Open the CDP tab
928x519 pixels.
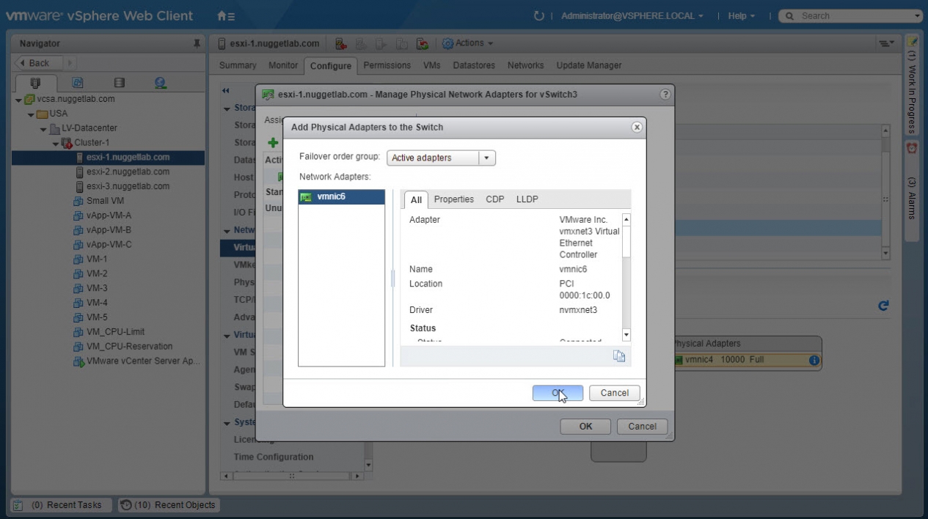(x=494, y=199)
